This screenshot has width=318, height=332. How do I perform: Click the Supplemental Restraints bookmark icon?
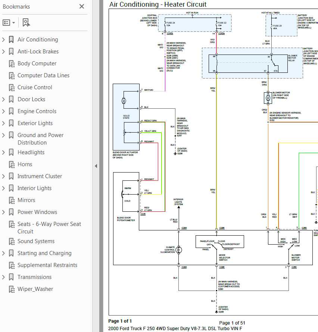[x=12, y=265]
